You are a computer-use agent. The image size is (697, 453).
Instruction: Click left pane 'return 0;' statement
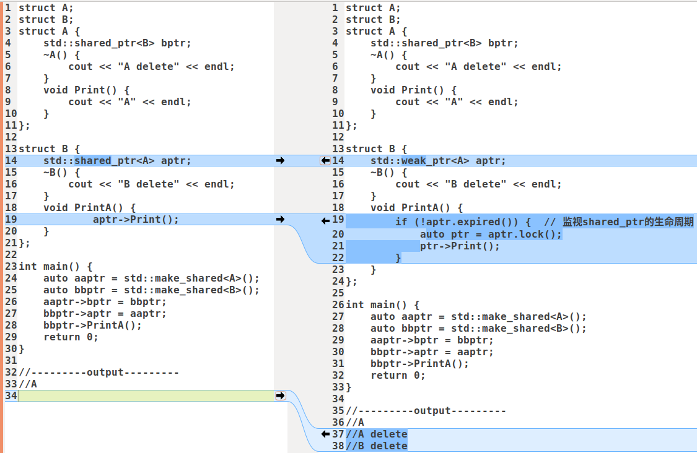[x=71, y=337]
